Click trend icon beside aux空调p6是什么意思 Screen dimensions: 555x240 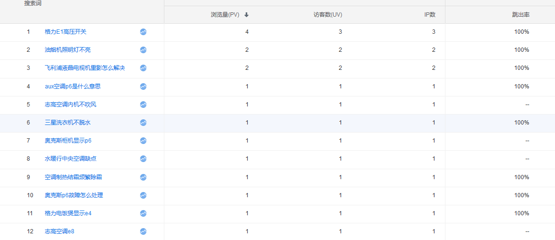143,86
